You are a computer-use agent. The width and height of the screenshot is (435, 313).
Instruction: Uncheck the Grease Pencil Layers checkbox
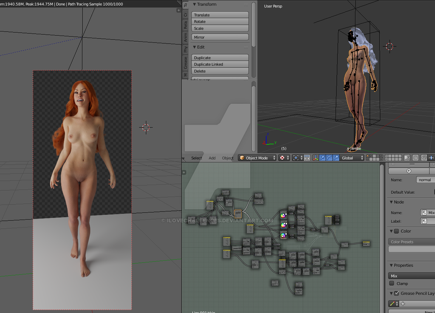tap(396, 293)
